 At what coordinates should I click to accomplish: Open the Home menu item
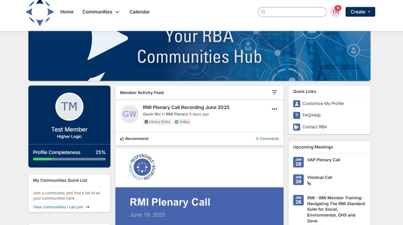point(67,12)
